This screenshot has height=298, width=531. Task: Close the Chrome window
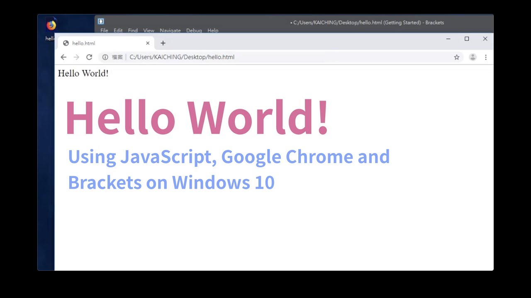point(485,39)
